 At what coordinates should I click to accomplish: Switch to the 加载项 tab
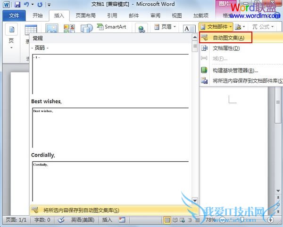coord(201,16)
